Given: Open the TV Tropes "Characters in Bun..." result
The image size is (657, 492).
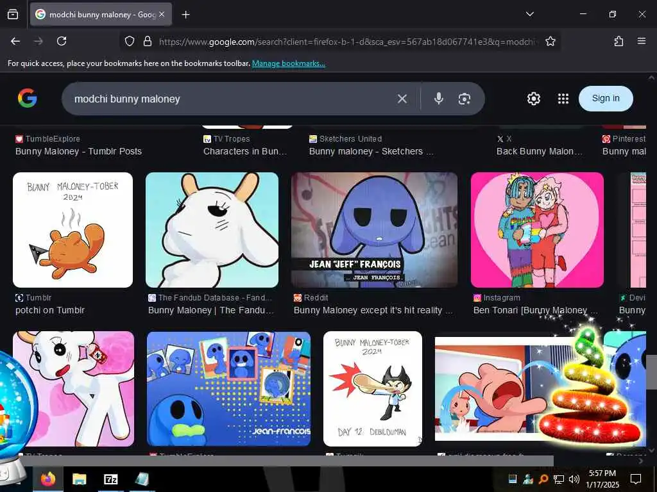Looking at the screenshot, I should click(245, 151).
